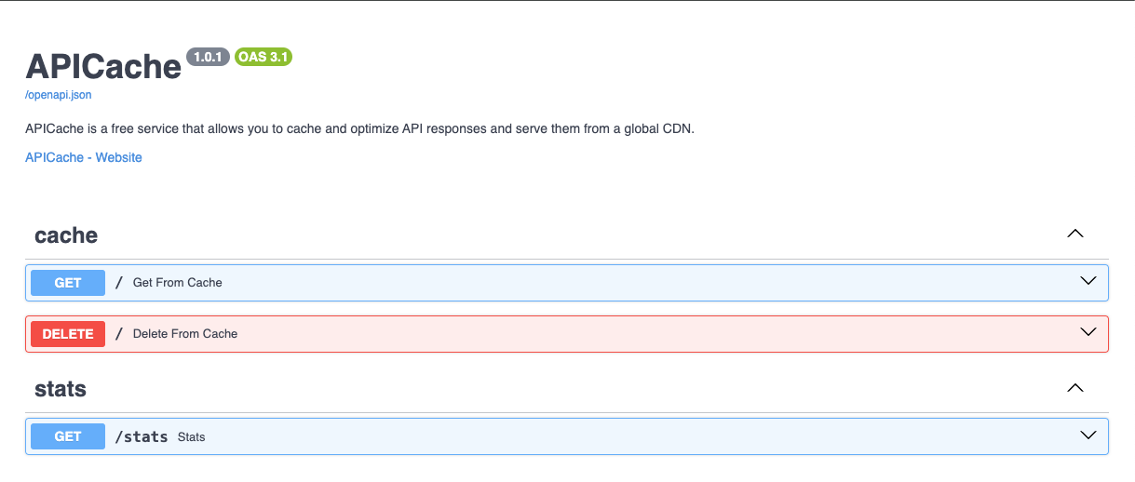
Task: Click the Get From Cache summary text
Action: click(x=178, y=283)
